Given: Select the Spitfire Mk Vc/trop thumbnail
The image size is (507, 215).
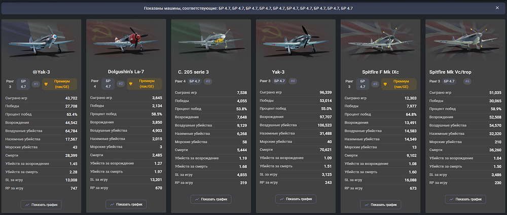Looking at the screenshot, I should [465, 41].
